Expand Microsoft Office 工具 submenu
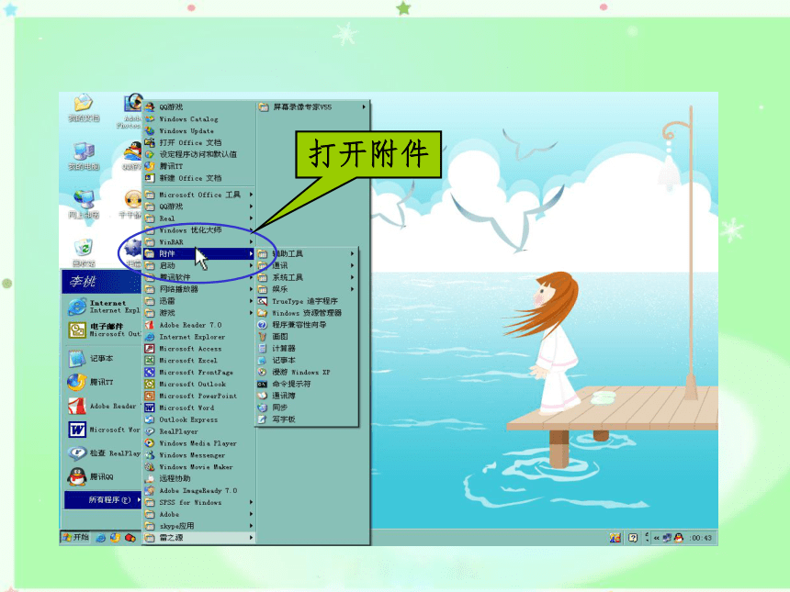The height and width of the screenshot is (592, 790). pos(199,195)
